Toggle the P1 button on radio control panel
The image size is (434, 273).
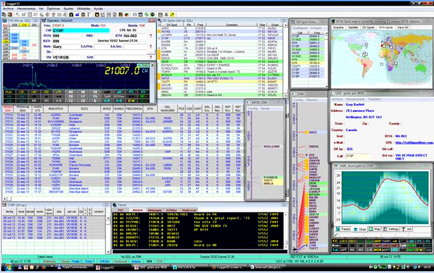point(131,92)
